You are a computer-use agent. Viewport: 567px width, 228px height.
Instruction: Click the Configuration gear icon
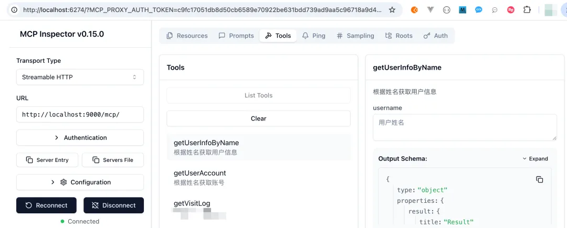coord(64,182)
